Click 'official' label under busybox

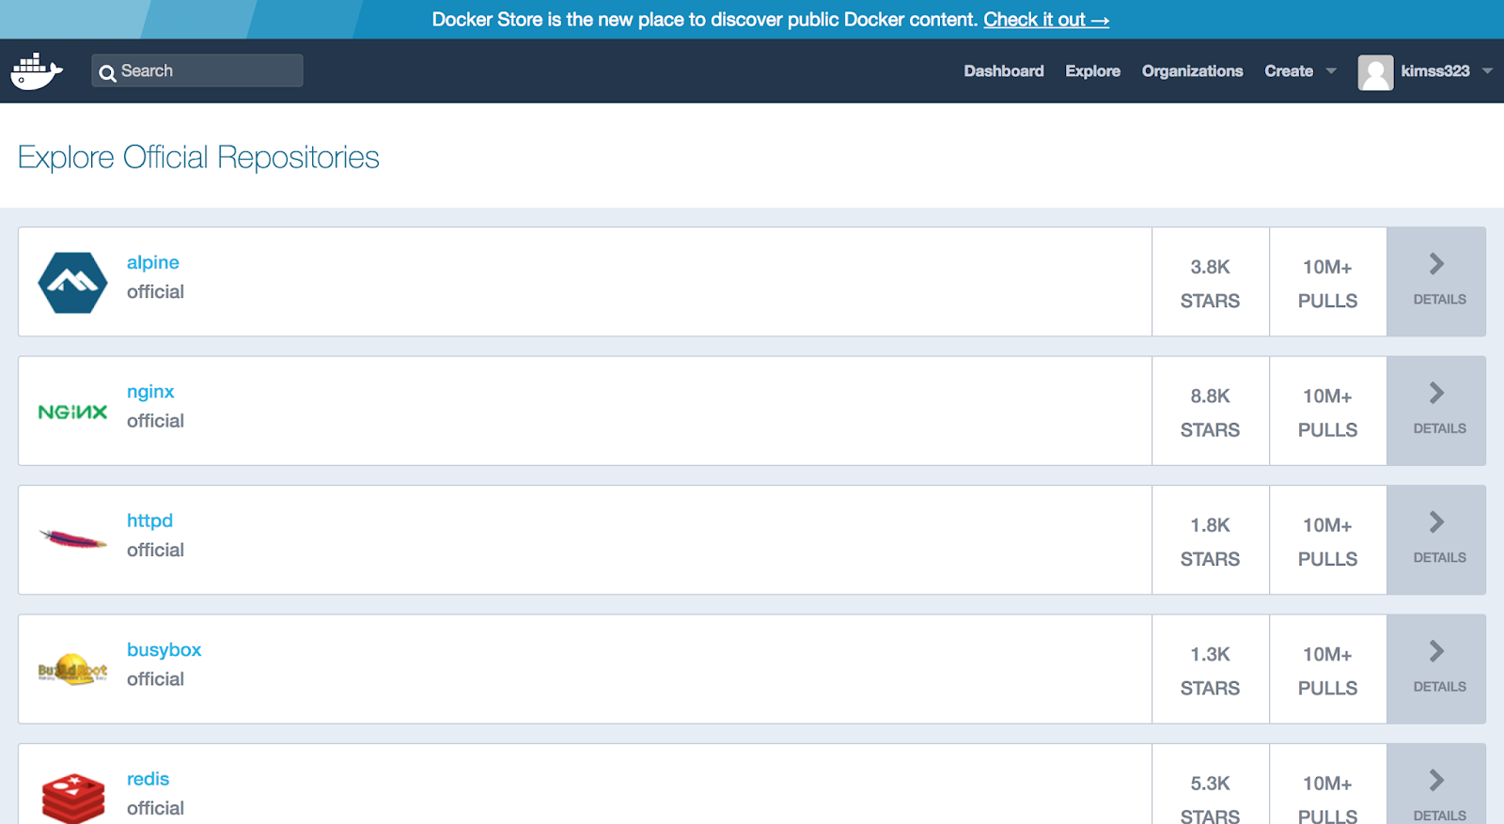(x=155, y=678)
